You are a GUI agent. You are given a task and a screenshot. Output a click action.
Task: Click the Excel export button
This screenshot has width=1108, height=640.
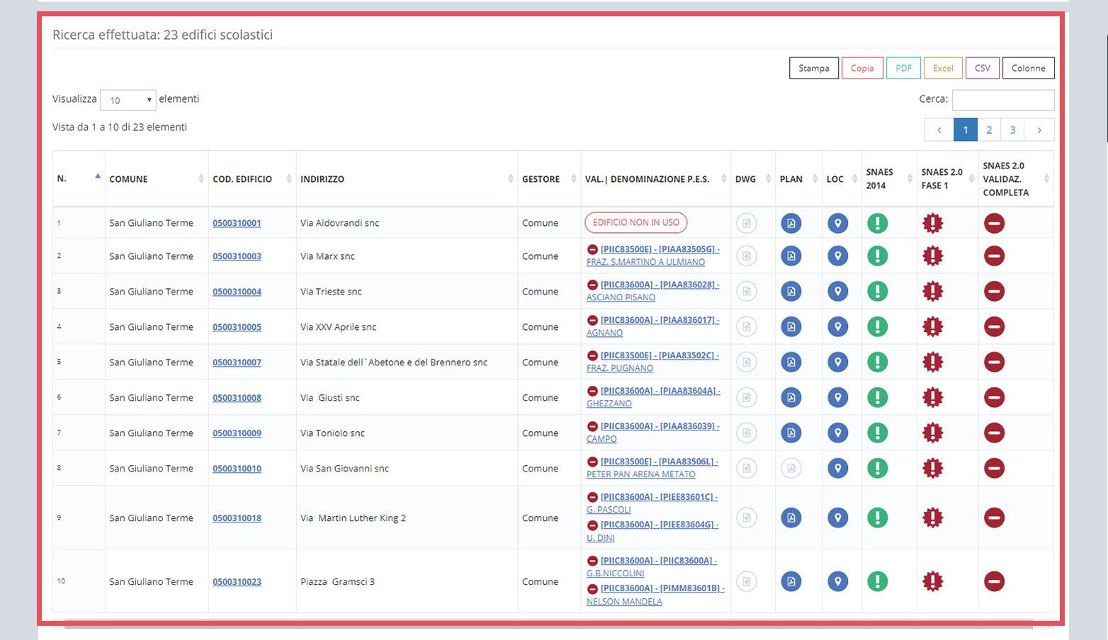pos(942,68)
